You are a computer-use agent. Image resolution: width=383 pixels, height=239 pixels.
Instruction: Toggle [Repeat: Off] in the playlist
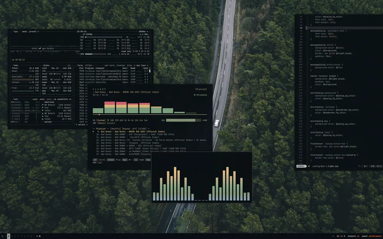pos(129,129)
